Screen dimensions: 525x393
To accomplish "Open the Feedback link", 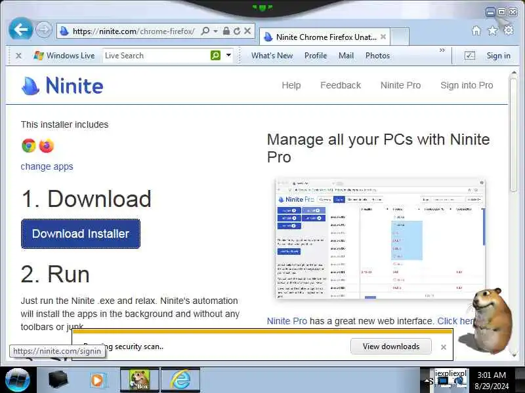I will click(x=341, y=86).
